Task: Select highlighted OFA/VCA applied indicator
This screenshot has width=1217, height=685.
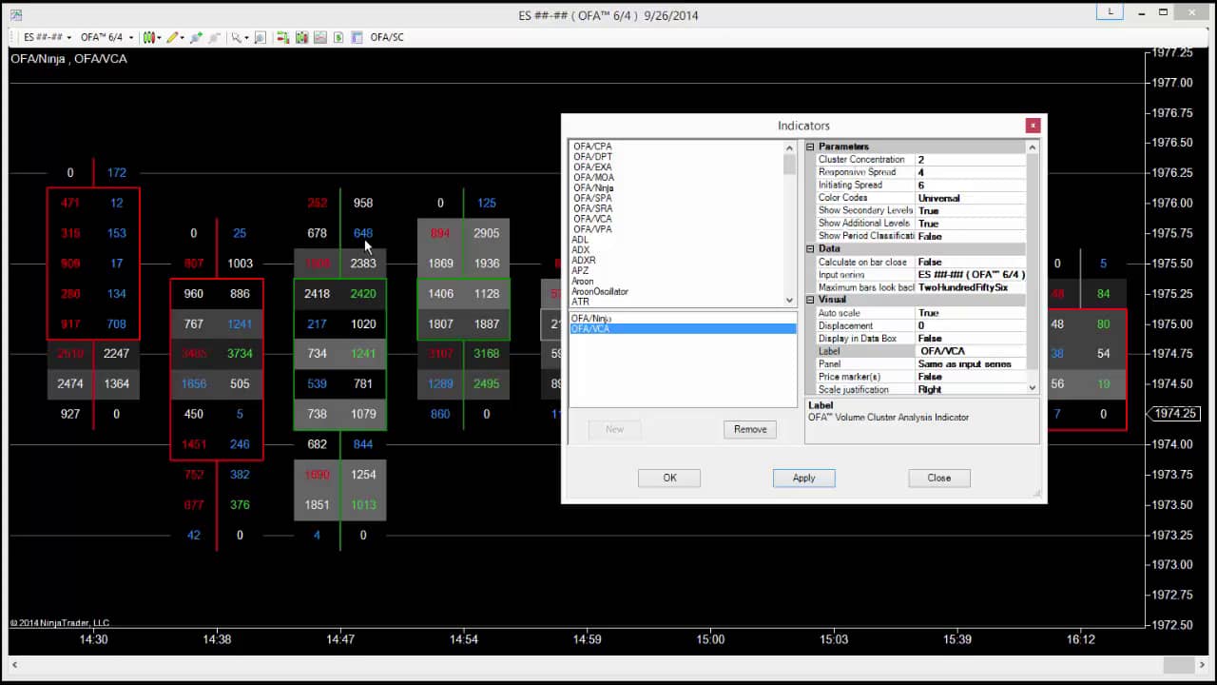Action: pos(682,328)
